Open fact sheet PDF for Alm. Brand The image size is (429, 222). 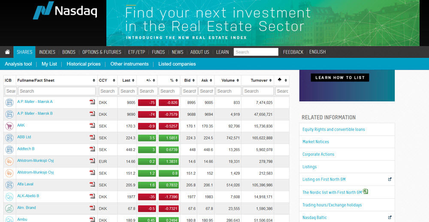click(x=92, y=208)
